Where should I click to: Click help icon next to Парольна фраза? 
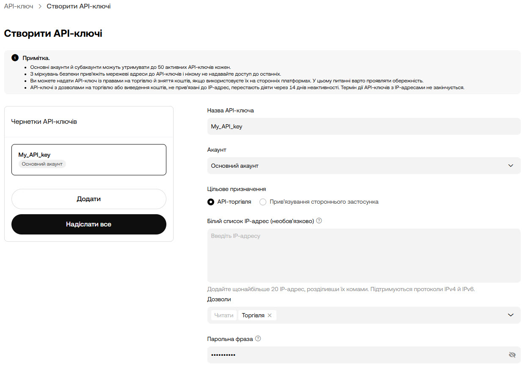(x=258, y=339)
